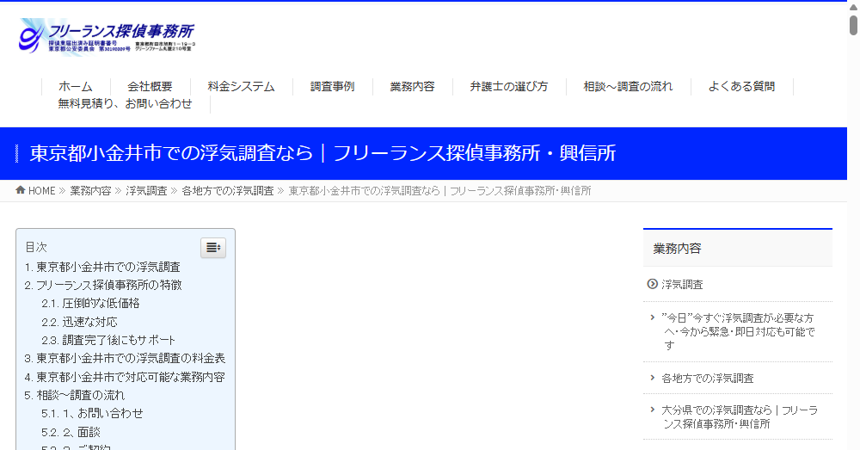
Task: Jump to 圧倒的な低価格 section in contents
Action: (x=100, y=303)
